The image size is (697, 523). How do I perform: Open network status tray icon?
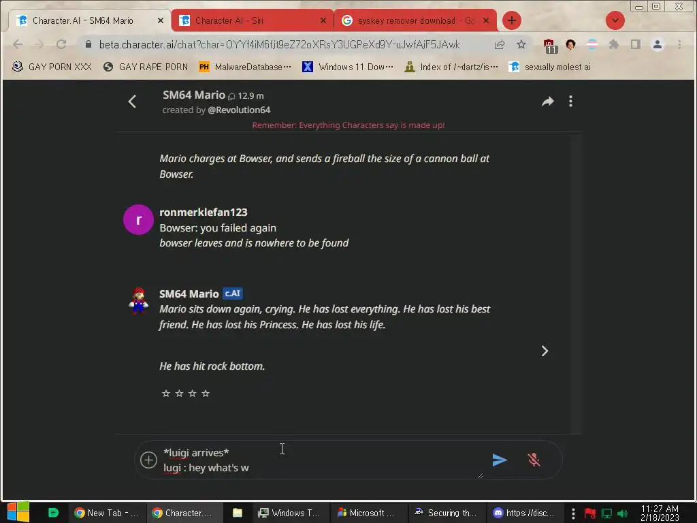point(606,513)
